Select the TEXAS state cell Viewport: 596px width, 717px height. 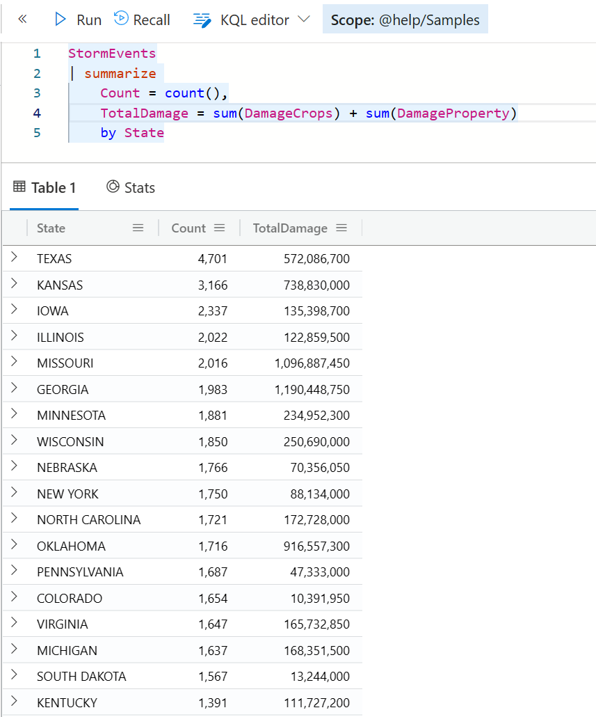tap(54, 259)
